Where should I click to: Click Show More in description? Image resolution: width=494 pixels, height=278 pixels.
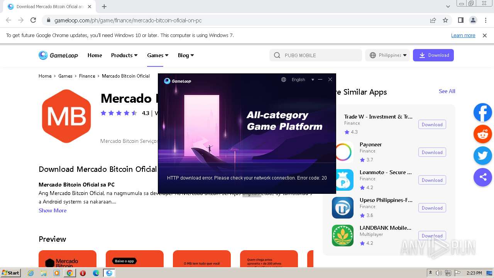pyautogui.click(x=52, y=210)
